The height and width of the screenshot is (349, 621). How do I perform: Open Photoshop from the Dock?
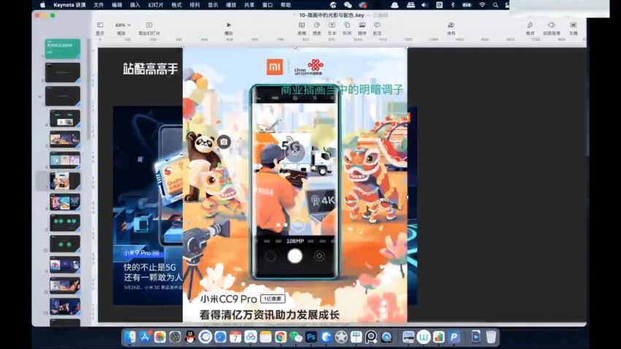[311, 337]
